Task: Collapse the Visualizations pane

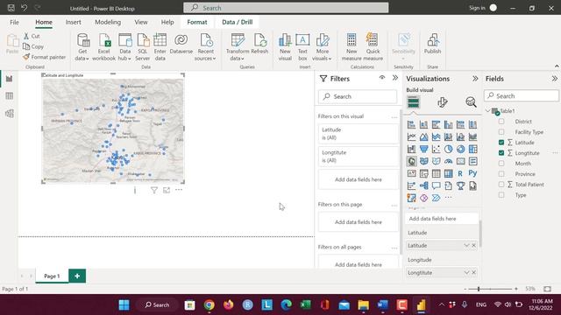Action: point(475,79)
